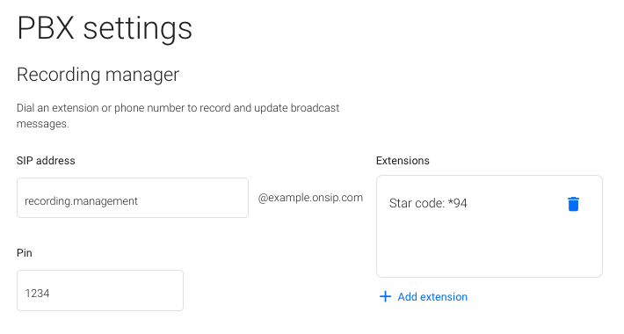Viewport: 624px width, 334px height.
Task: Select the Star code: *94 entry
Action: pyautogui.click(x=428, y=203)
